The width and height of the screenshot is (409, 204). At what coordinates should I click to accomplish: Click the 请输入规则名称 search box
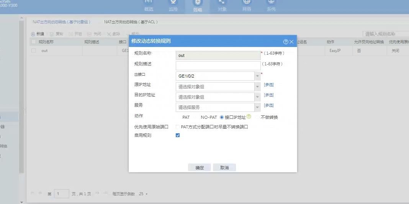(x=386, y=34)
